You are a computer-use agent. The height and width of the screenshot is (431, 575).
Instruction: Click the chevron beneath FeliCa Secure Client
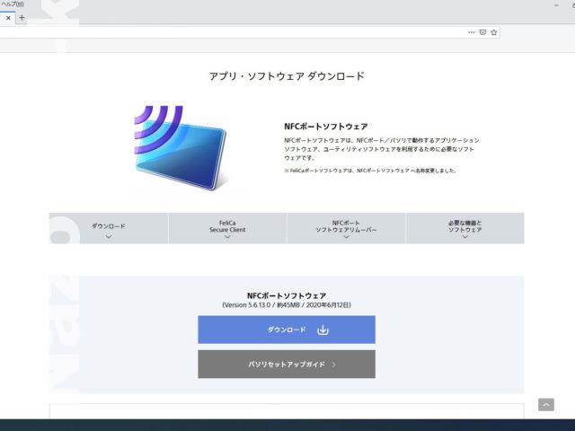226,238
